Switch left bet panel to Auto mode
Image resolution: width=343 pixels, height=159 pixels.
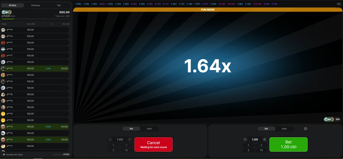(149, 129)
